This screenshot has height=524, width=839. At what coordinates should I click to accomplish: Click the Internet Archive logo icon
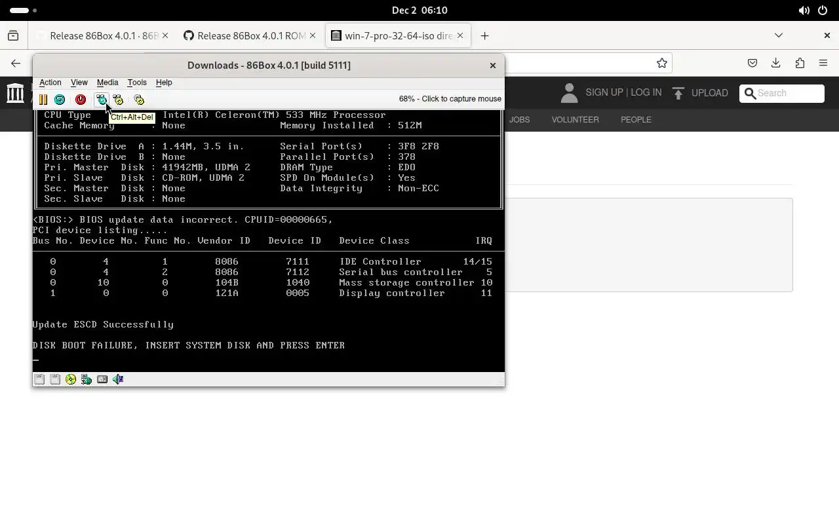tap(15, 93)
